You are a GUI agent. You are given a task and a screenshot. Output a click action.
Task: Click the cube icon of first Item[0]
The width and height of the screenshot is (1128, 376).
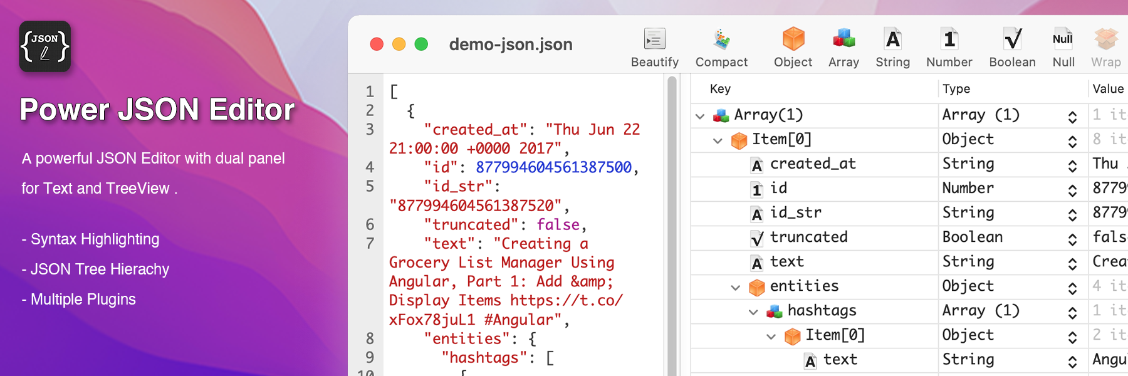pos(739,140)
